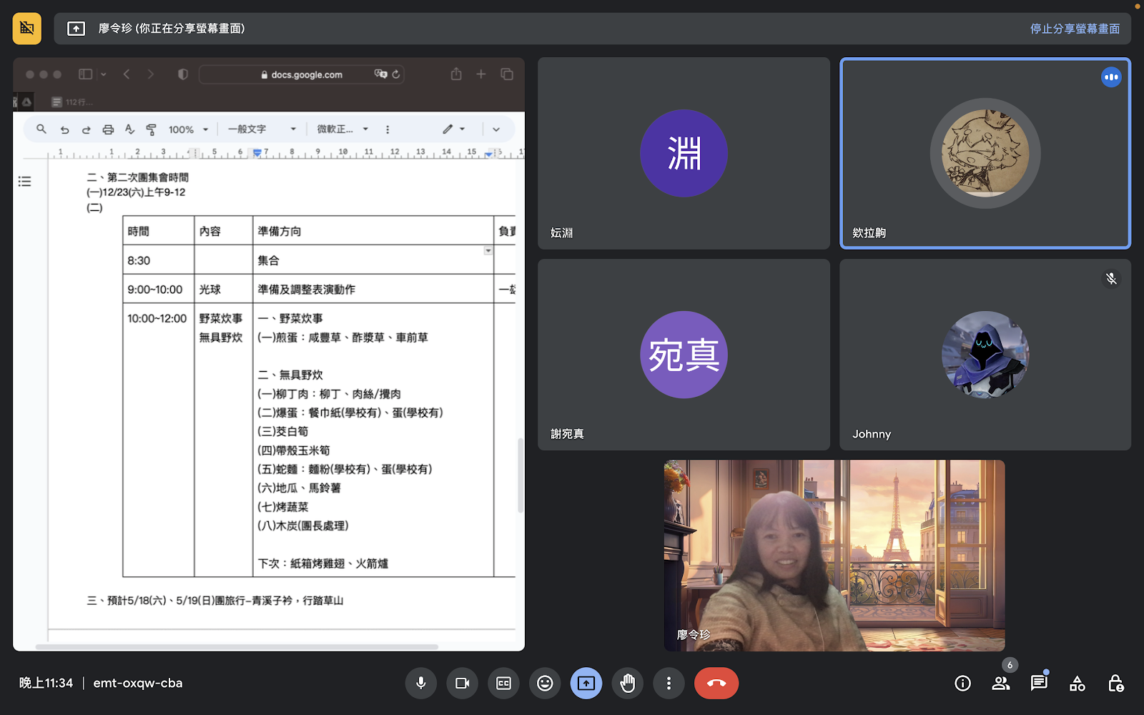Show document outline list icon
Screen dimensions: 1144x715
coord(24,182)
